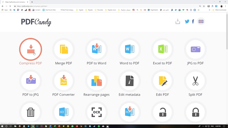The height and width of the screenshot is (128, 228).
Task: Open the Windows Start menu
Action: [x=2, y=126]
